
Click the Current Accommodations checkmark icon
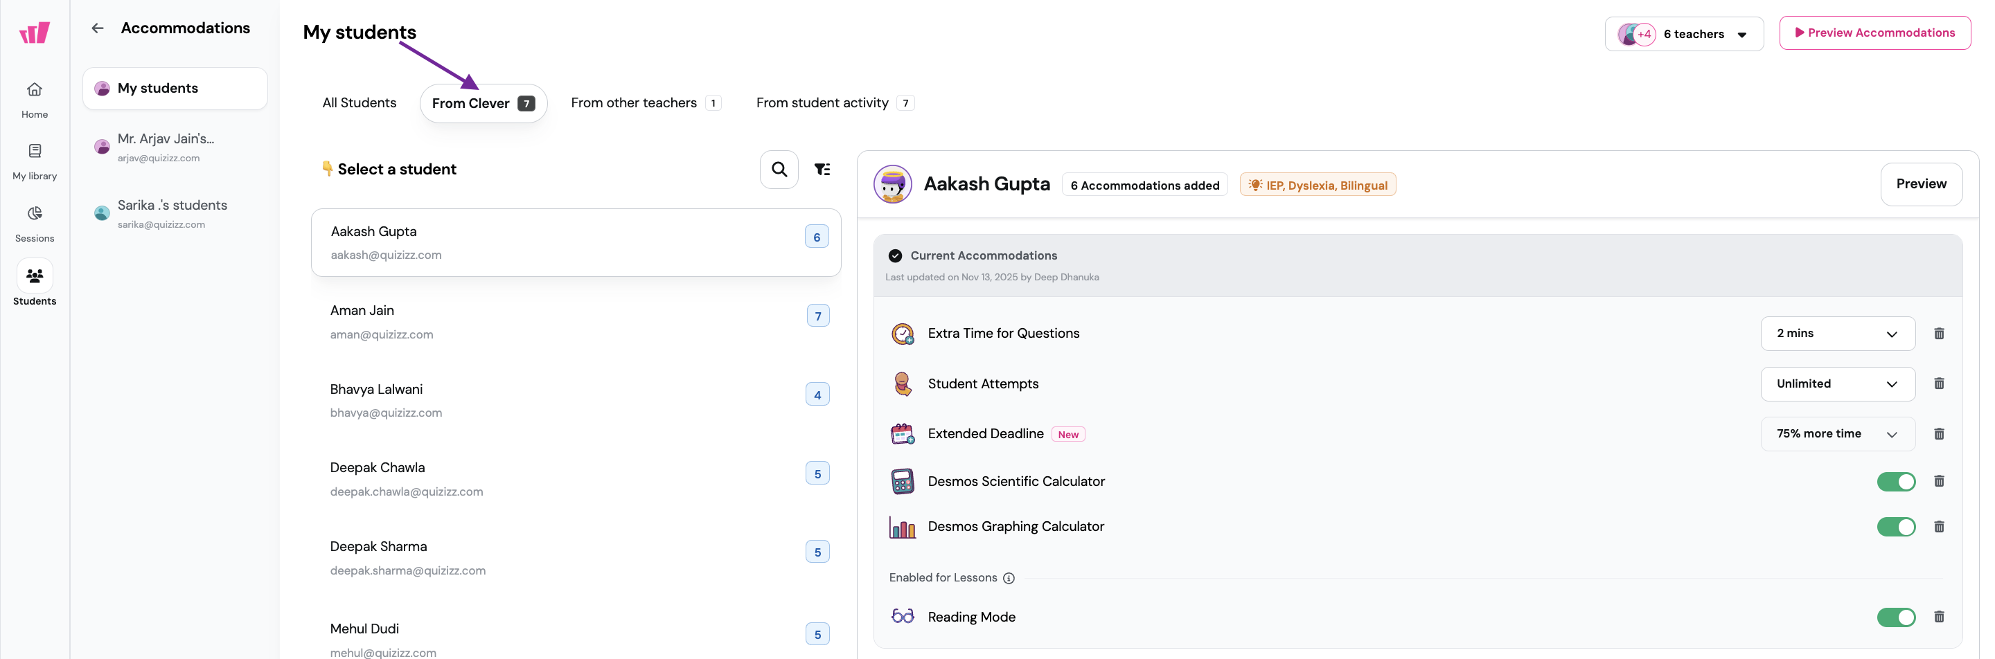(895, 256)
